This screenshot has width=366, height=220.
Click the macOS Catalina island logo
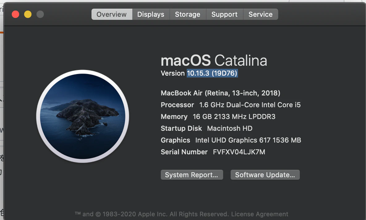(83, 116)
